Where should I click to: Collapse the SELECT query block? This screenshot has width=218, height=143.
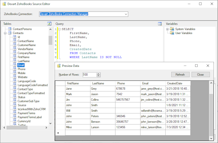point(59,29)
